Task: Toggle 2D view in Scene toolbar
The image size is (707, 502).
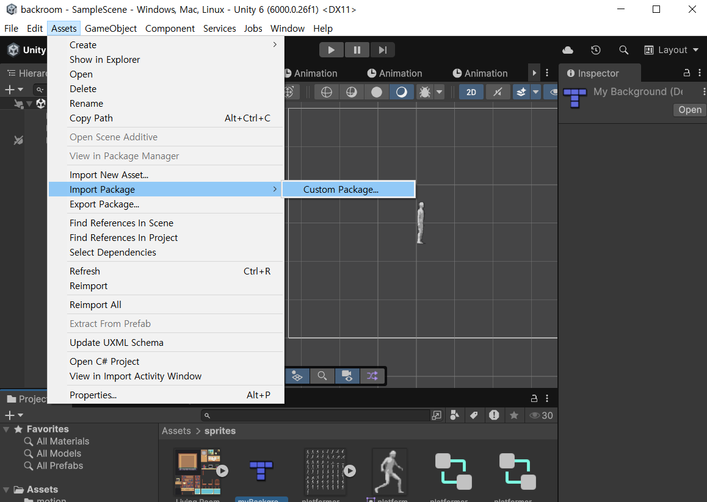Action: [471, 92]
